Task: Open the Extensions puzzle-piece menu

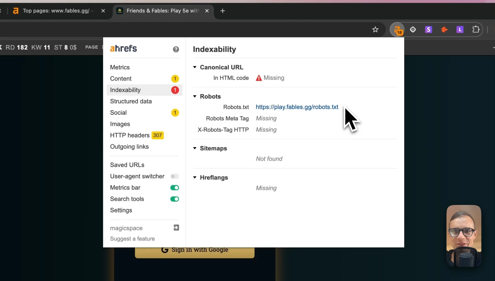Action: coord(476,30)
